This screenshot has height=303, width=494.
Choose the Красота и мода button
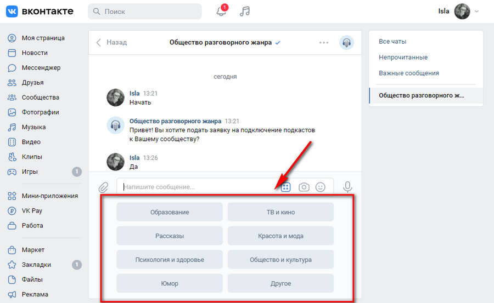pyautogui.click(x=280, y=236)
